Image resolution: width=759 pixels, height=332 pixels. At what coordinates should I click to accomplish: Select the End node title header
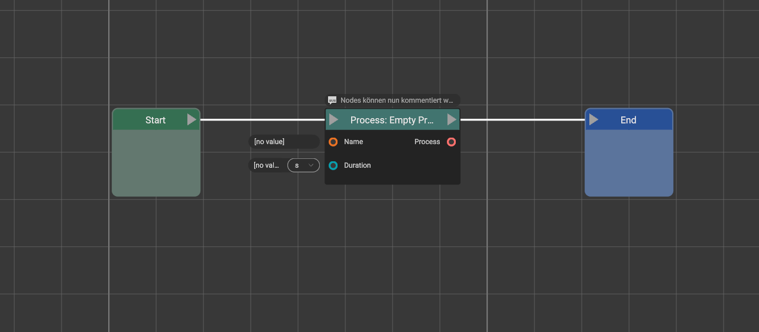tap(628, 120)
